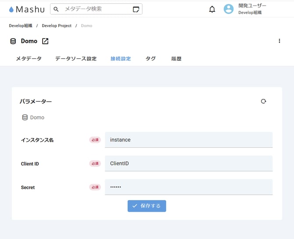The image size is (294, 239).
Task: Click the Domo database icon in title
Action: [x=13, y=41]
